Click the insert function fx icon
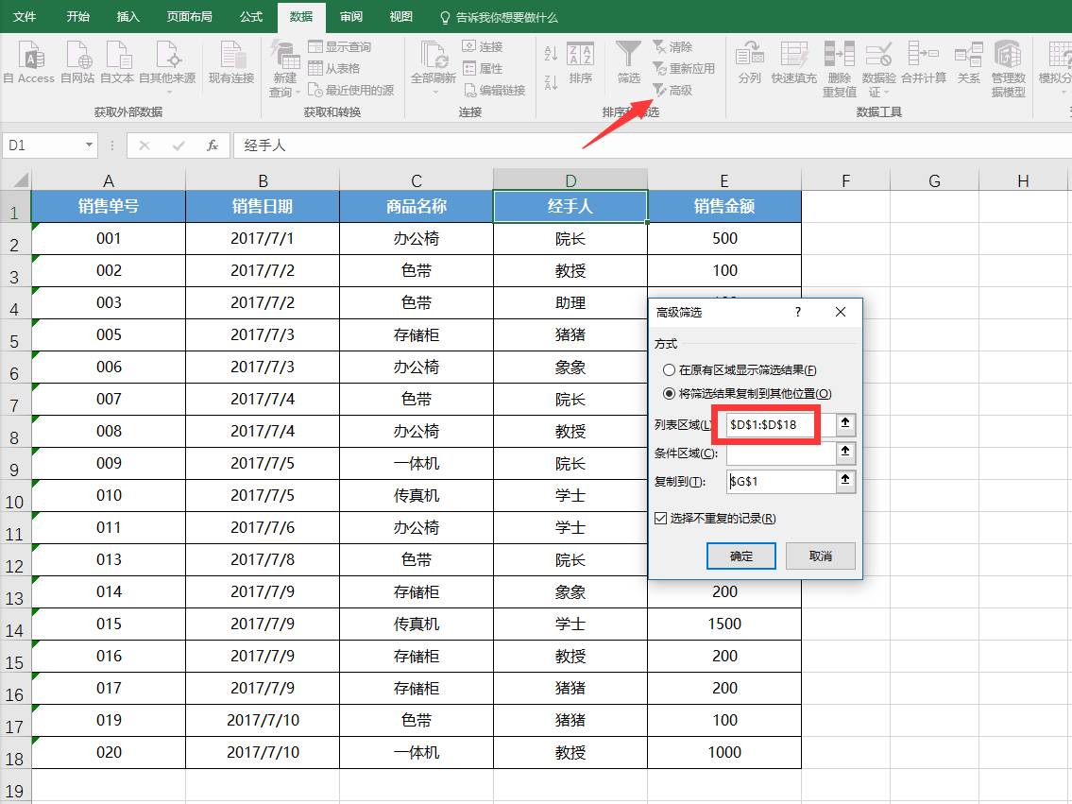Image resolution: width=1072 pixels, height=804 pixels. coord(213,145)
